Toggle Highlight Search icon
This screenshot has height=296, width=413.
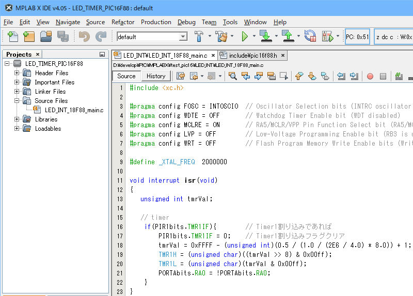coord(272,76)
